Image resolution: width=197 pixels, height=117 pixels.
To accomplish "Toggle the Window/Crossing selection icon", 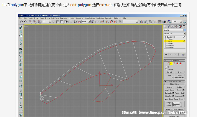I will (66, 22).
